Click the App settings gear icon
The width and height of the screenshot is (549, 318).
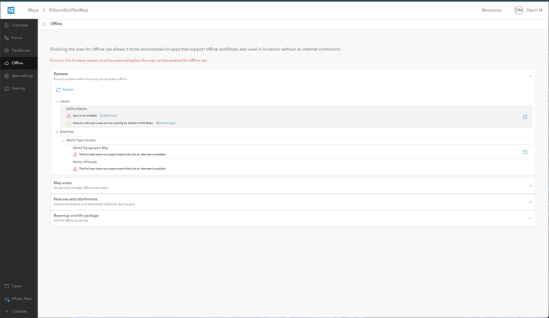tap(7, 76)
